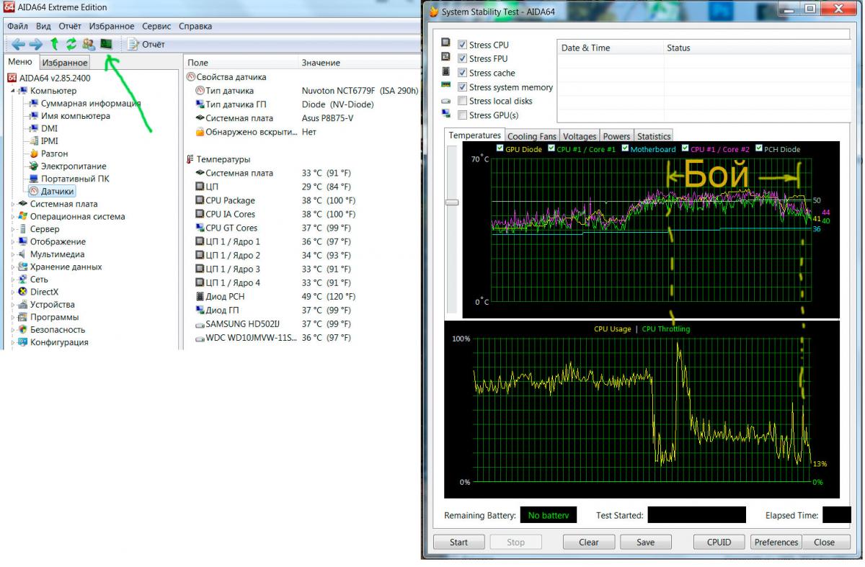Click the temperature graph vertical slider handle
The height and width of the screenshot is (567, 865).
pos(452,202)
